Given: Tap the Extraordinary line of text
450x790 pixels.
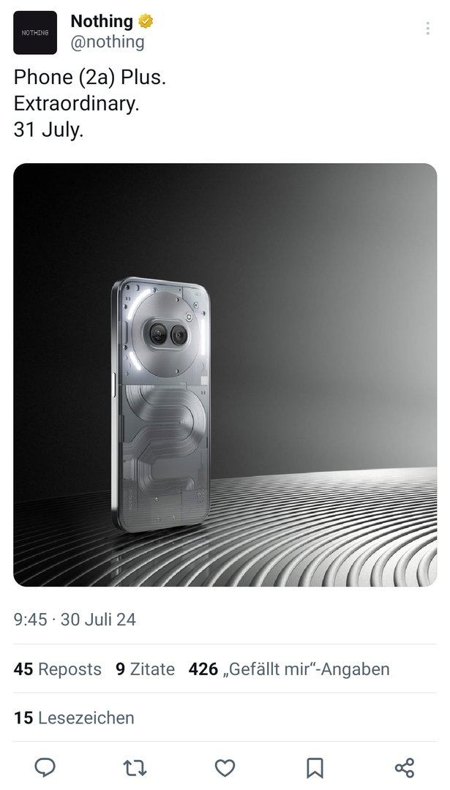Looking at the screenshot, I should tap(76, 103).
